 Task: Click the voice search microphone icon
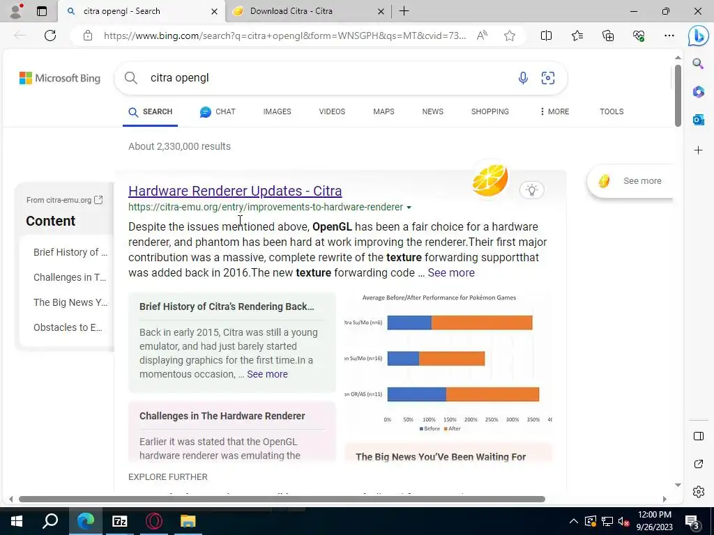(523, 78)
